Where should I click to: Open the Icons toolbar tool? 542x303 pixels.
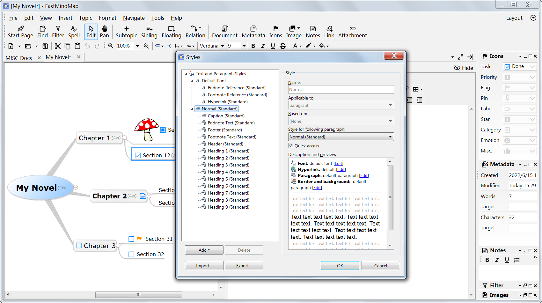276,32
